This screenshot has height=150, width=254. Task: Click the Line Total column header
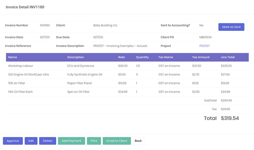tap(227, 57)
